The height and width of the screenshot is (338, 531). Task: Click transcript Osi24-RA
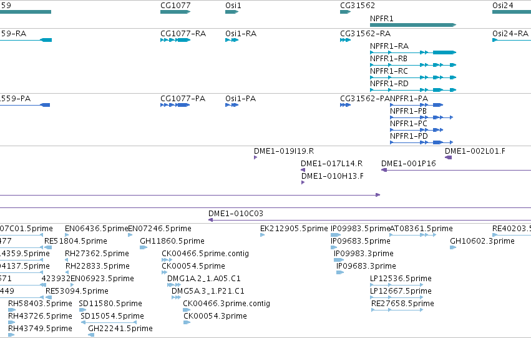[512, 40]
